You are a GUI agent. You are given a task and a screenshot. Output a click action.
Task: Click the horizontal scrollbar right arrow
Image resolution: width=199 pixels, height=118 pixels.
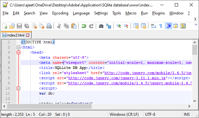189,106
